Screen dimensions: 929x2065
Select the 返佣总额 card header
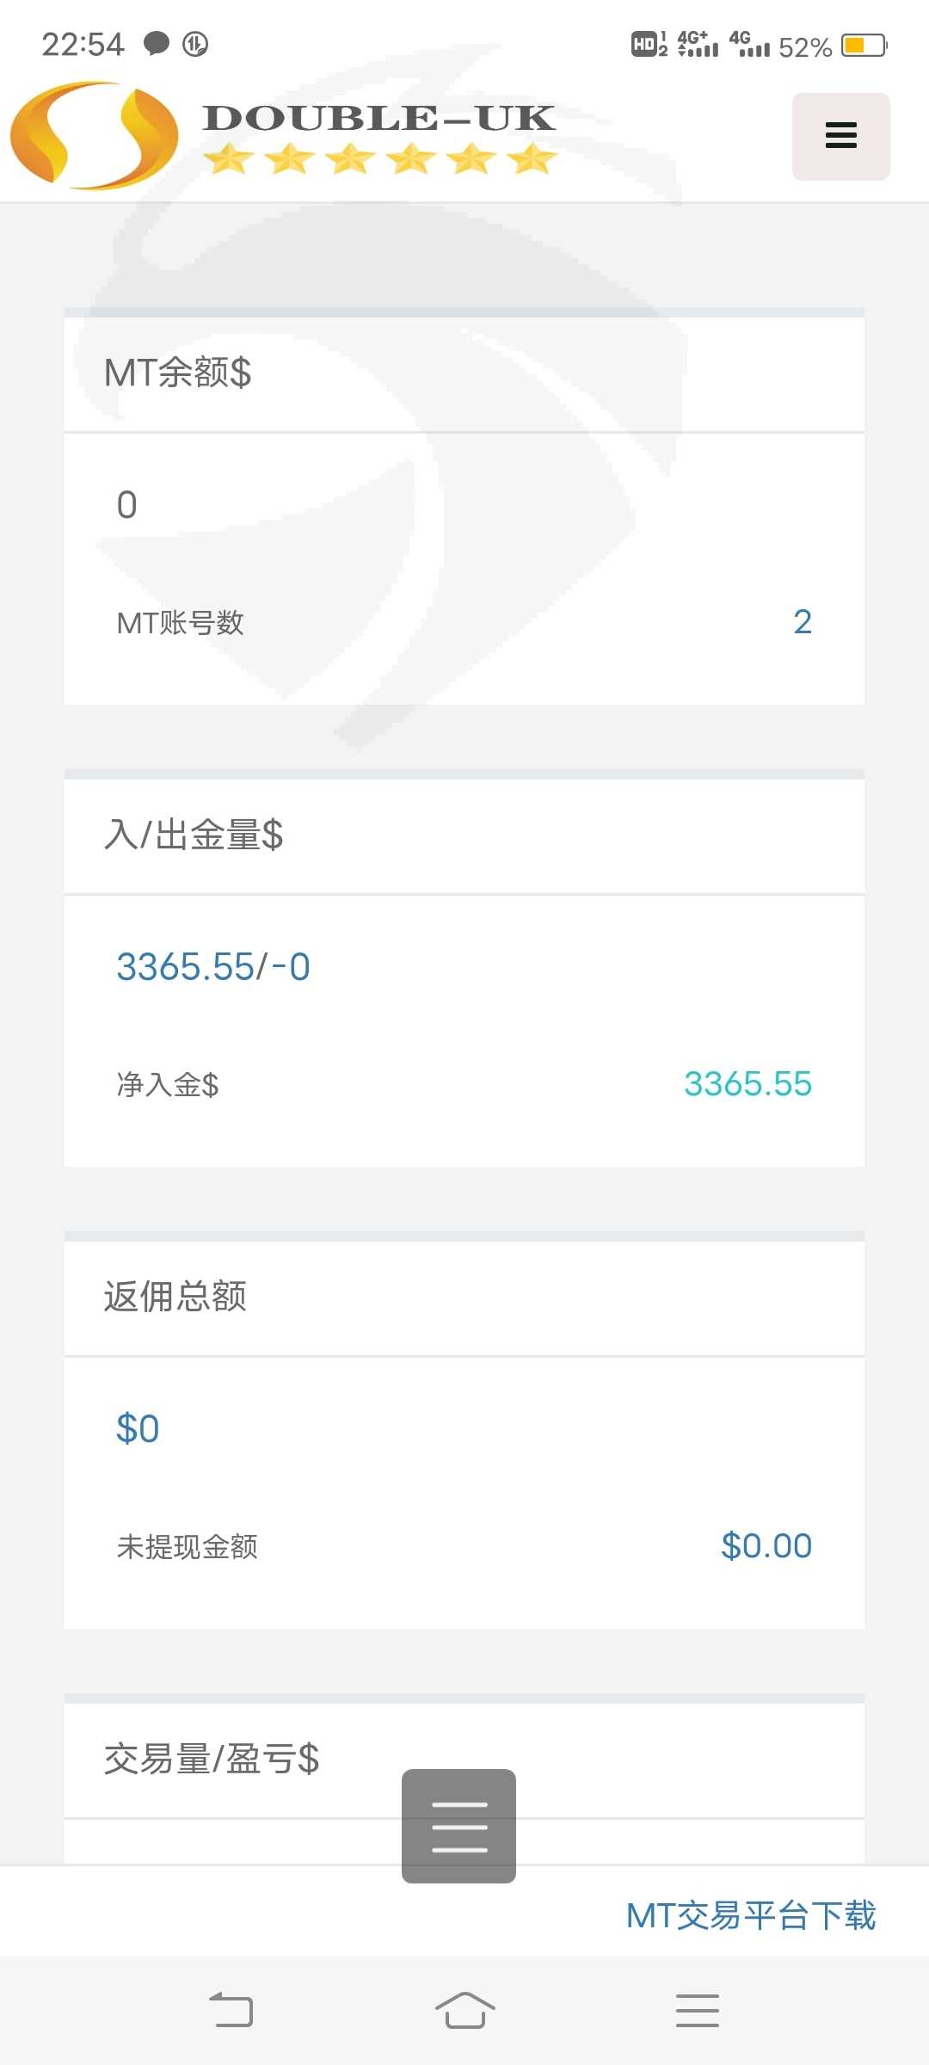coord(175,1297)
